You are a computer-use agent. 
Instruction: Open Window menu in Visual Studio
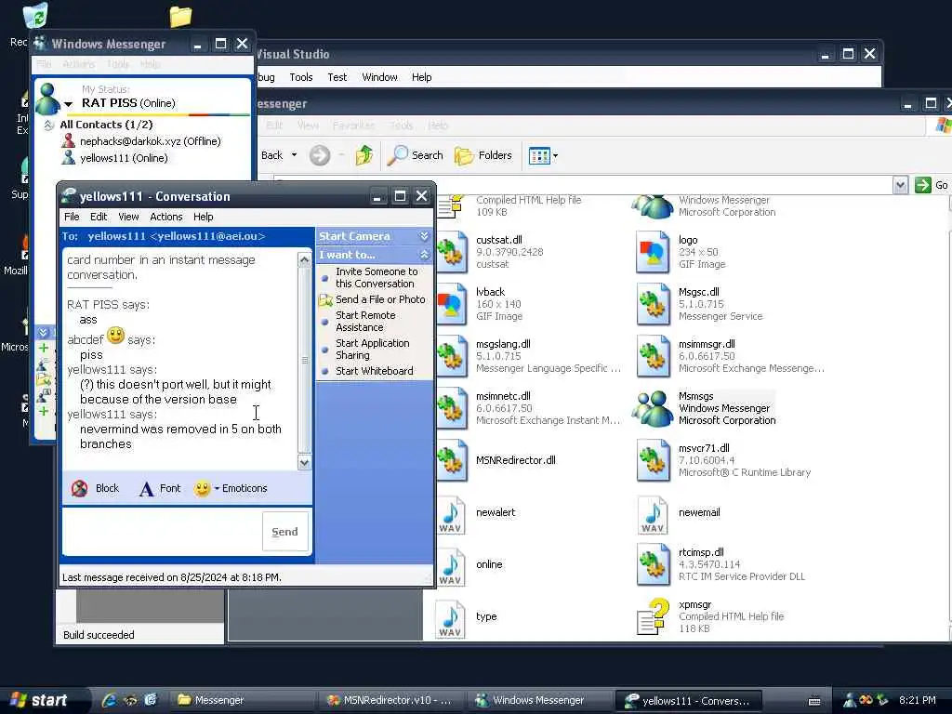pyautogui.click(x=379, y=77)
